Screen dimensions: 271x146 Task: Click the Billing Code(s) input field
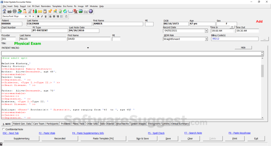[x=235, y=39]
